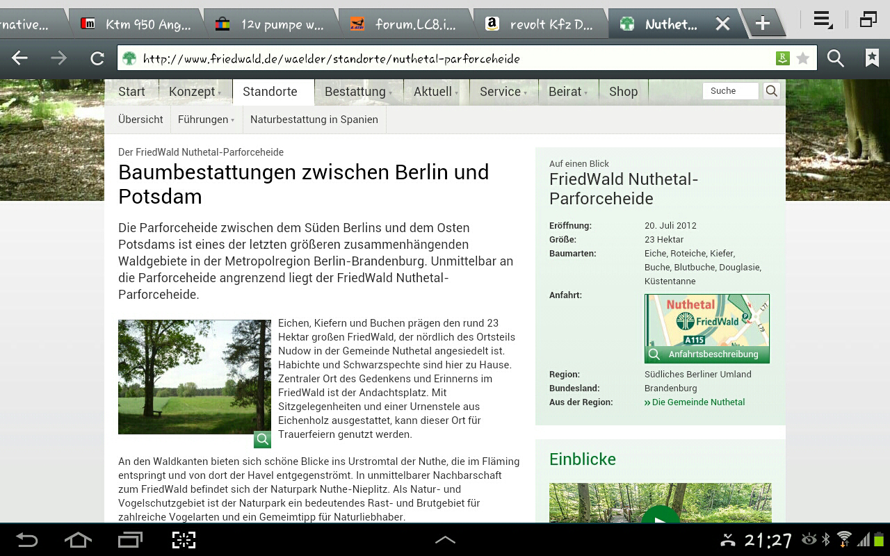Enlarge the forest photo with the green magnifier
Image resolution: width=890 pixels, height=556 pixels.
click(262, 439)
